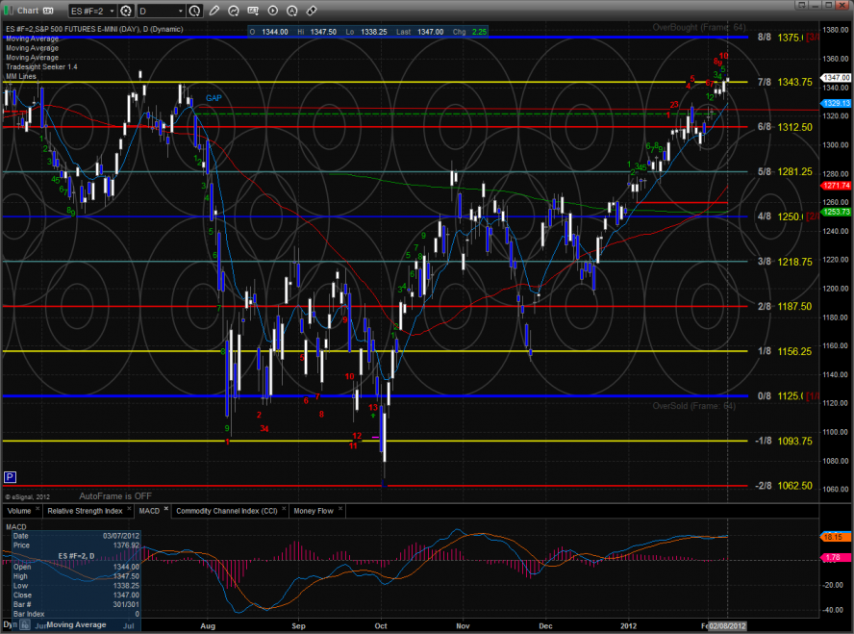The height and width of the screenshot is (634, 854).
Task: Close the Relative Strength Index tab
Action: pyautogui.click(x=129, y=509)
